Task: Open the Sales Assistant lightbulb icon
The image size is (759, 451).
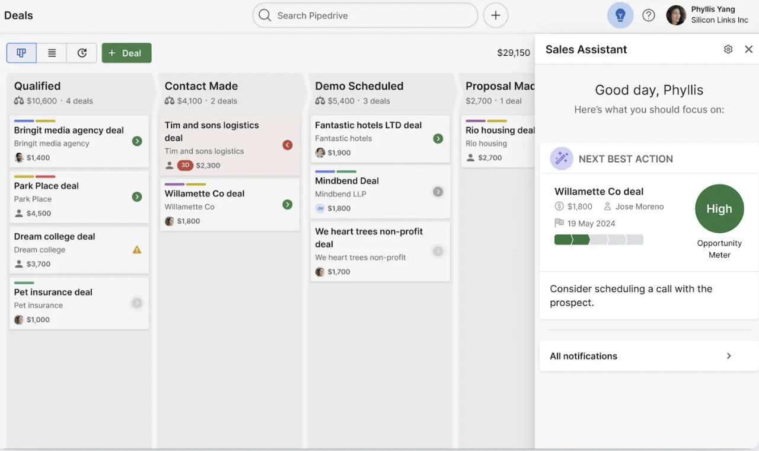Action: click(620, 15)
